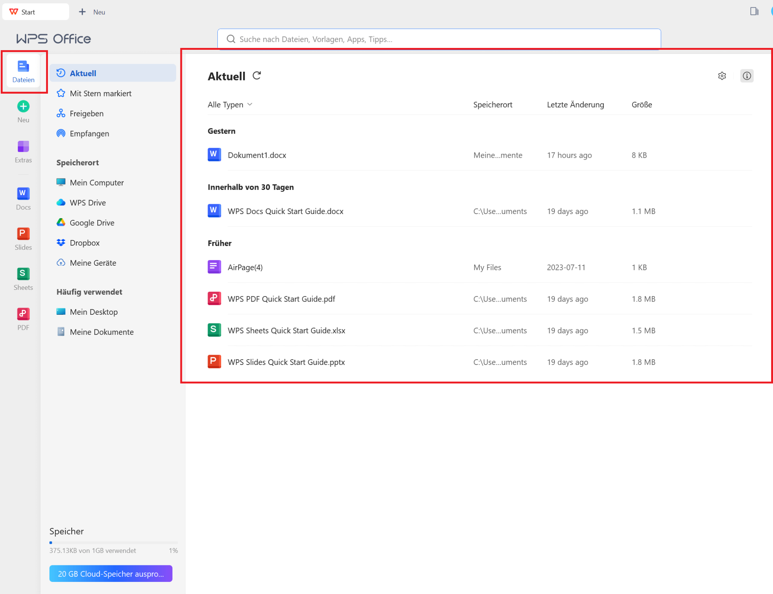Open WPS Sheets Quick Start Guide.xlsx
The image size is (773, 594).
286,330
